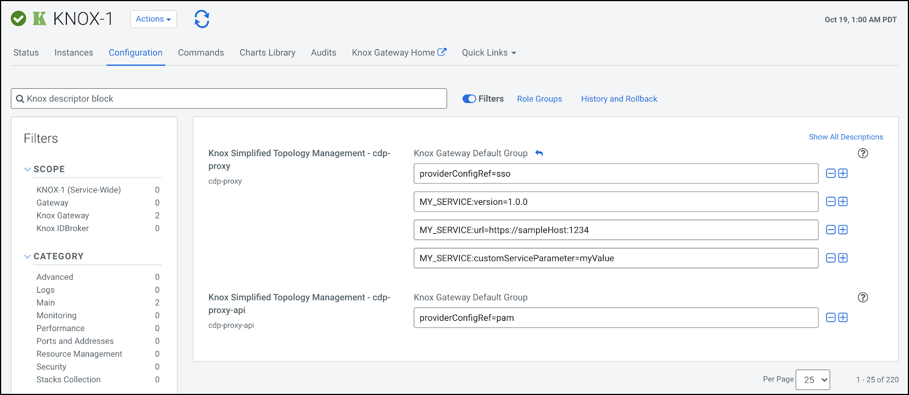Open help icon for the cdp-proxy-api setting
909x395 pixels.
(863, 298)
